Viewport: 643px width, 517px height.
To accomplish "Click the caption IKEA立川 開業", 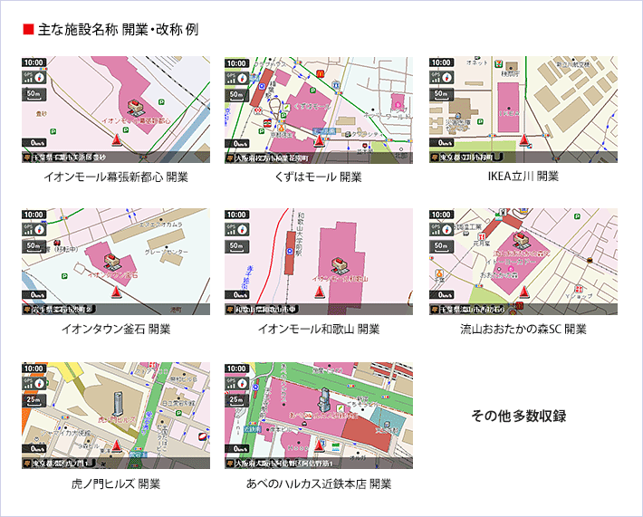I will click(523, 177).
